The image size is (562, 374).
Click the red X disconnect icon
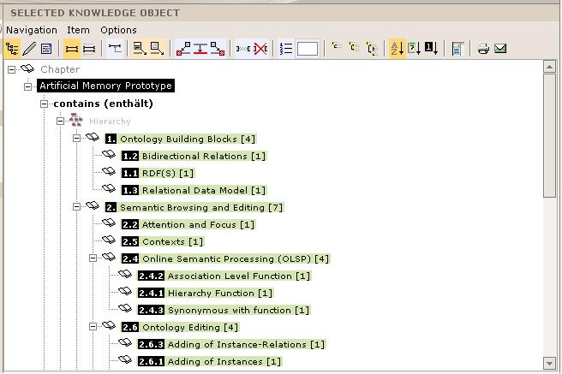(260, 48)
